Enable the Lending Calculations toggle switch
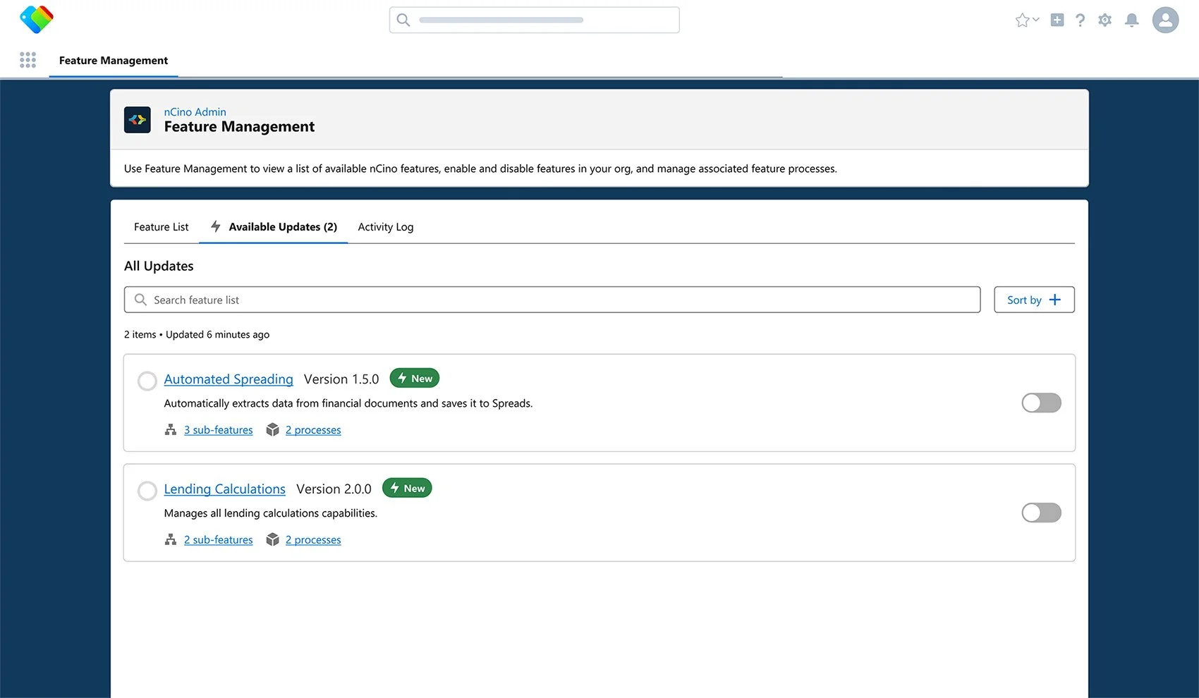The height and width of the screenshot is (698, 1199). 1042,513
